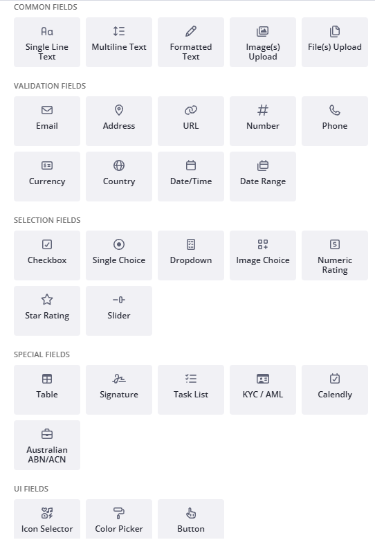375x540 pixels.
Task: Add the Icon Selector field
Action: [47, 519]
